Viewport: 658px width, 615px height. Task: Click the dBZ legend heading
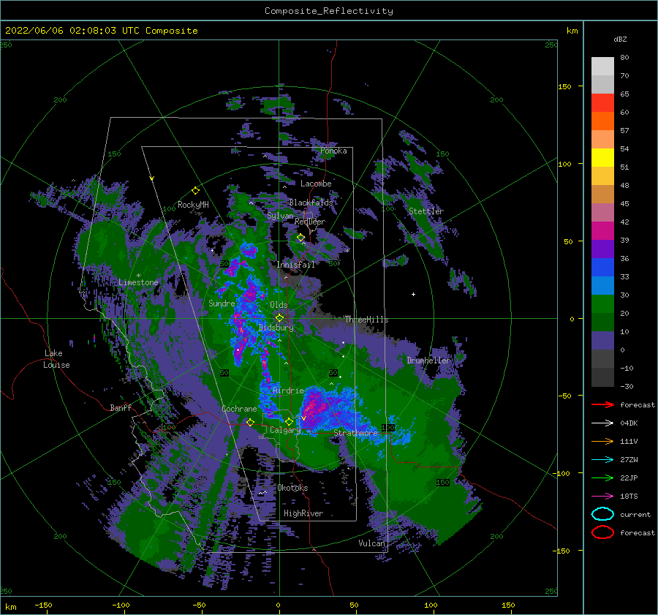tap(620, 39)
